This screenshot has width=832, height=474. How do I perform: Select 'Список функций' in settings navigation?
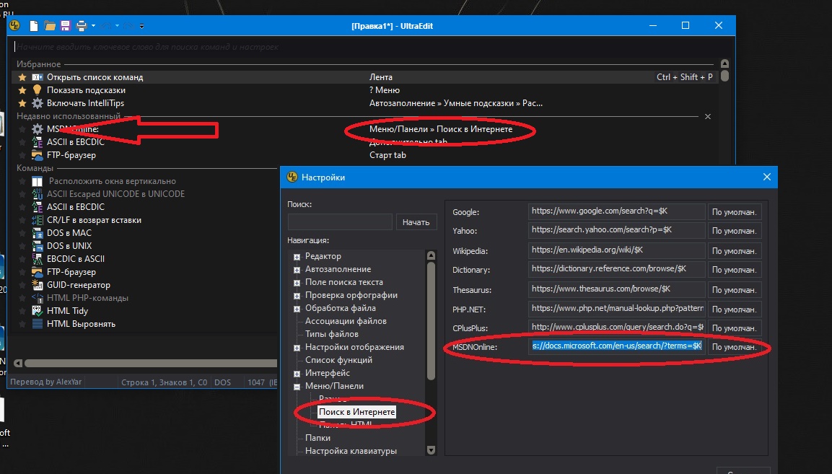pyautogui.click(x=338, y=360)
